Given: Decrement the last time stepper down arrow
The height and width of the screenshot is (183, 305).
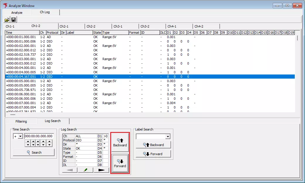Looking at the screenshot, I should pyautogui.click(x=50, y=145).
